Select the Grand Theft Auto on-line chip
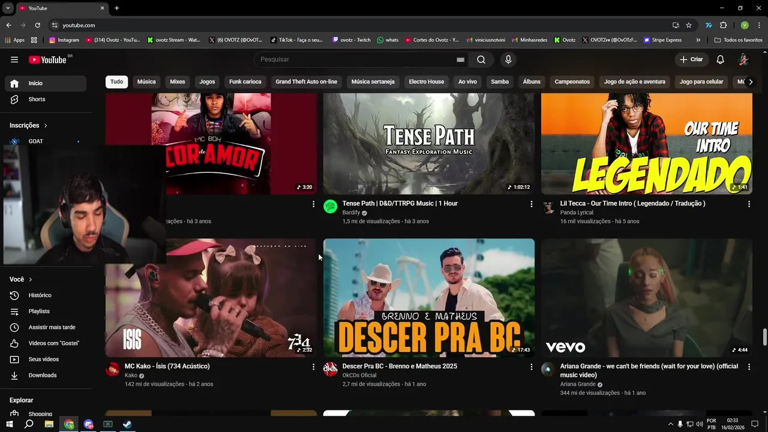 pyautogui.click(x=307, y=82)
